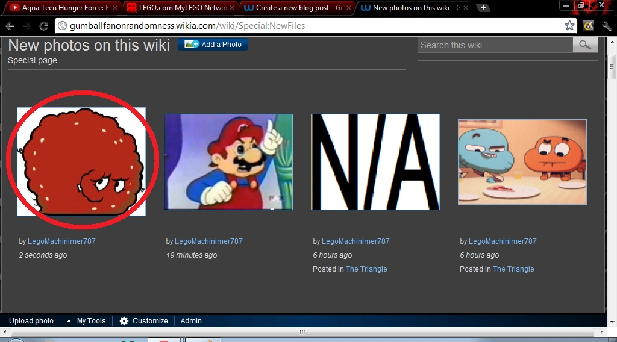The width and height of the screenshot is (617, 342).
Task: Click the vertical scrollbar thumb
Action: click(x=612, y=67)
